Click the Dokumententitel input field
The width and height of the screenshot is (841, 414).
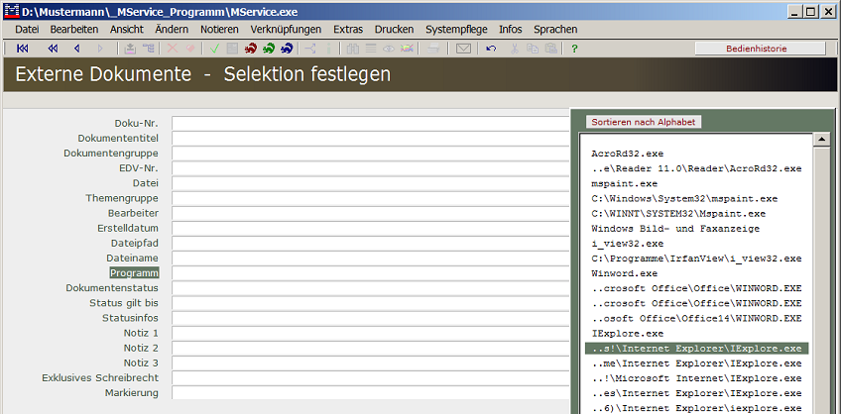coord(367,139)
